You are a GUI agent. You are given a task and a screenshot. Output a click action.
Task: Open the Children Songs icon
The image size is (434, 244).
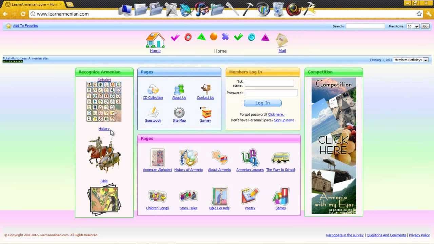[x=157, y=196]
